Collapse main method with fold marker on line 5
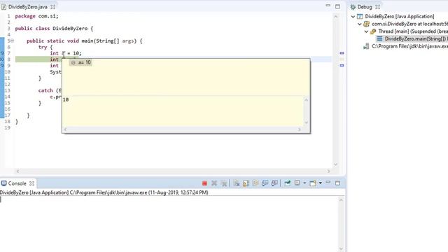 (x=13, y=41)
